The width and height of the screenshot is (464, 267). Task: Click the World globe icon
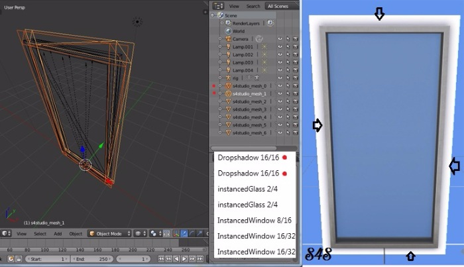228,31
